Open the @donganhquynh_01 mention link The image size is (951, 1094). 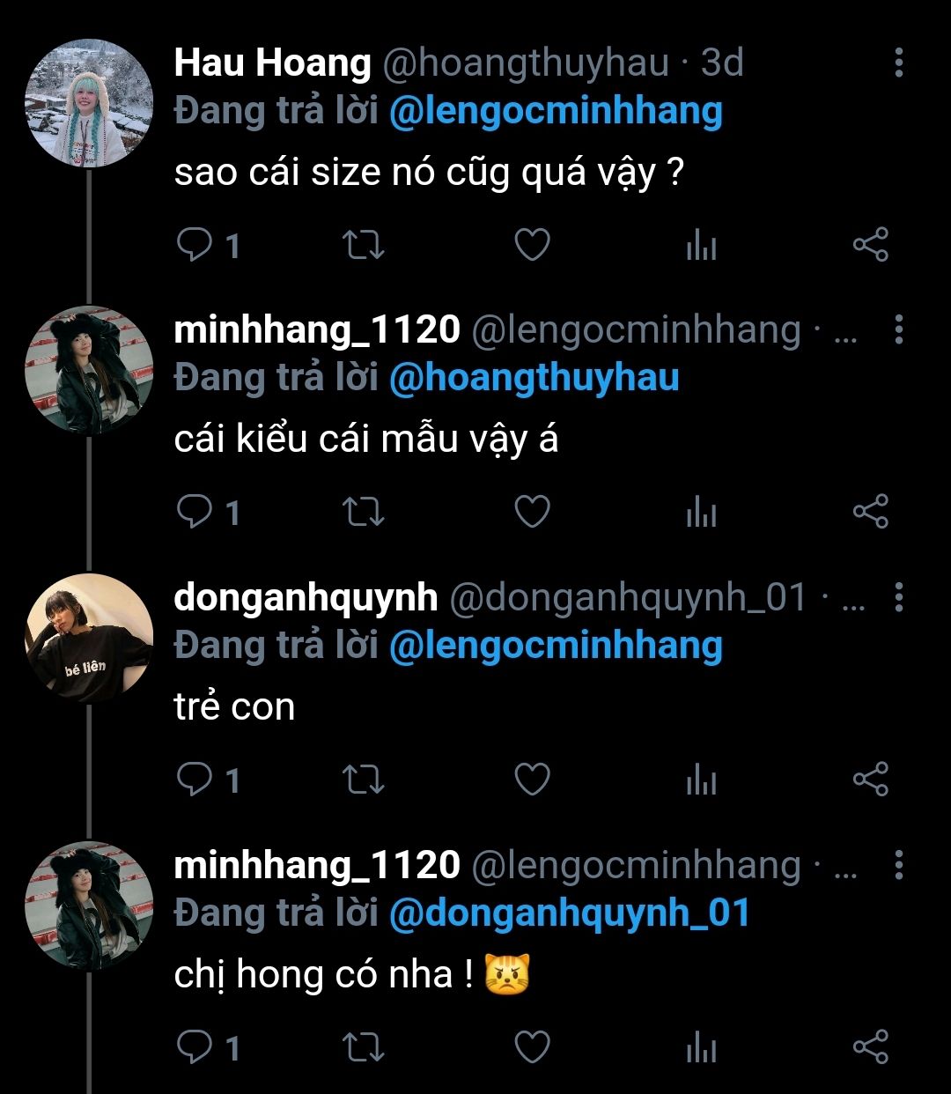pyautogui.click(x=569, y=913)
